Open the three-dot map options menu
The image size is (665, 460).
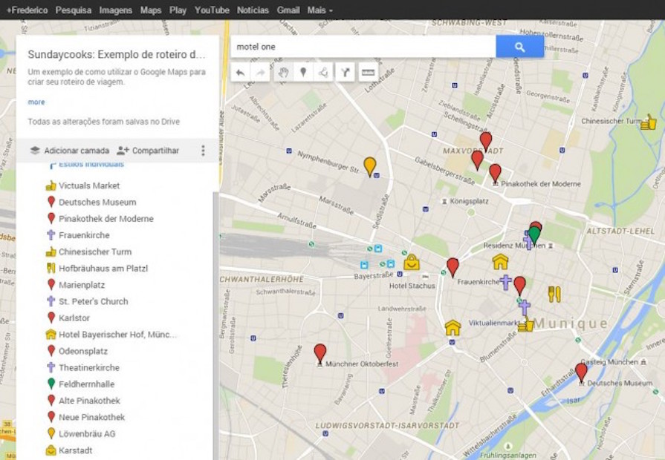pos(203,151)
